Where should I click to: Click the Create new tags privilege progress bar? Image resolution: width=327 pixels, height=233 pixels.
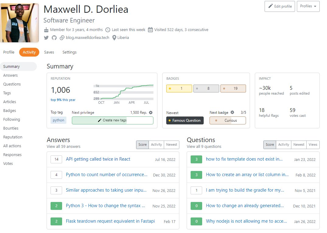point(112,120)
